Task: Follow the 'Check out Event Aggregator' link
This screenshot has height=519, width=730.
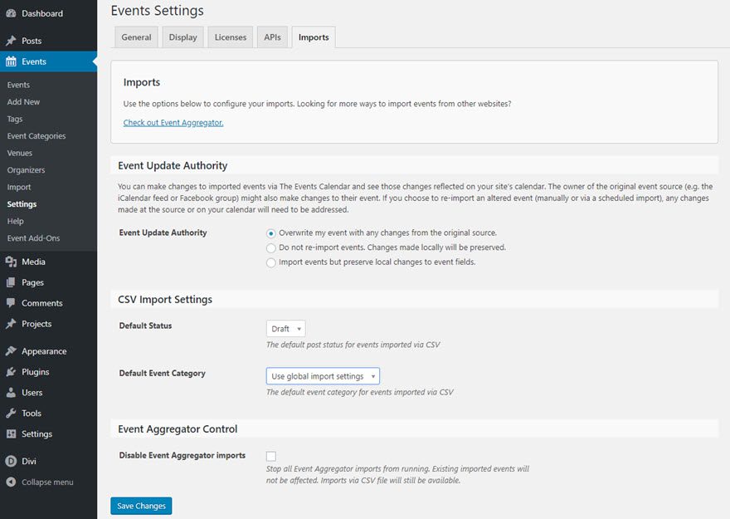Action: coord(173,122)
